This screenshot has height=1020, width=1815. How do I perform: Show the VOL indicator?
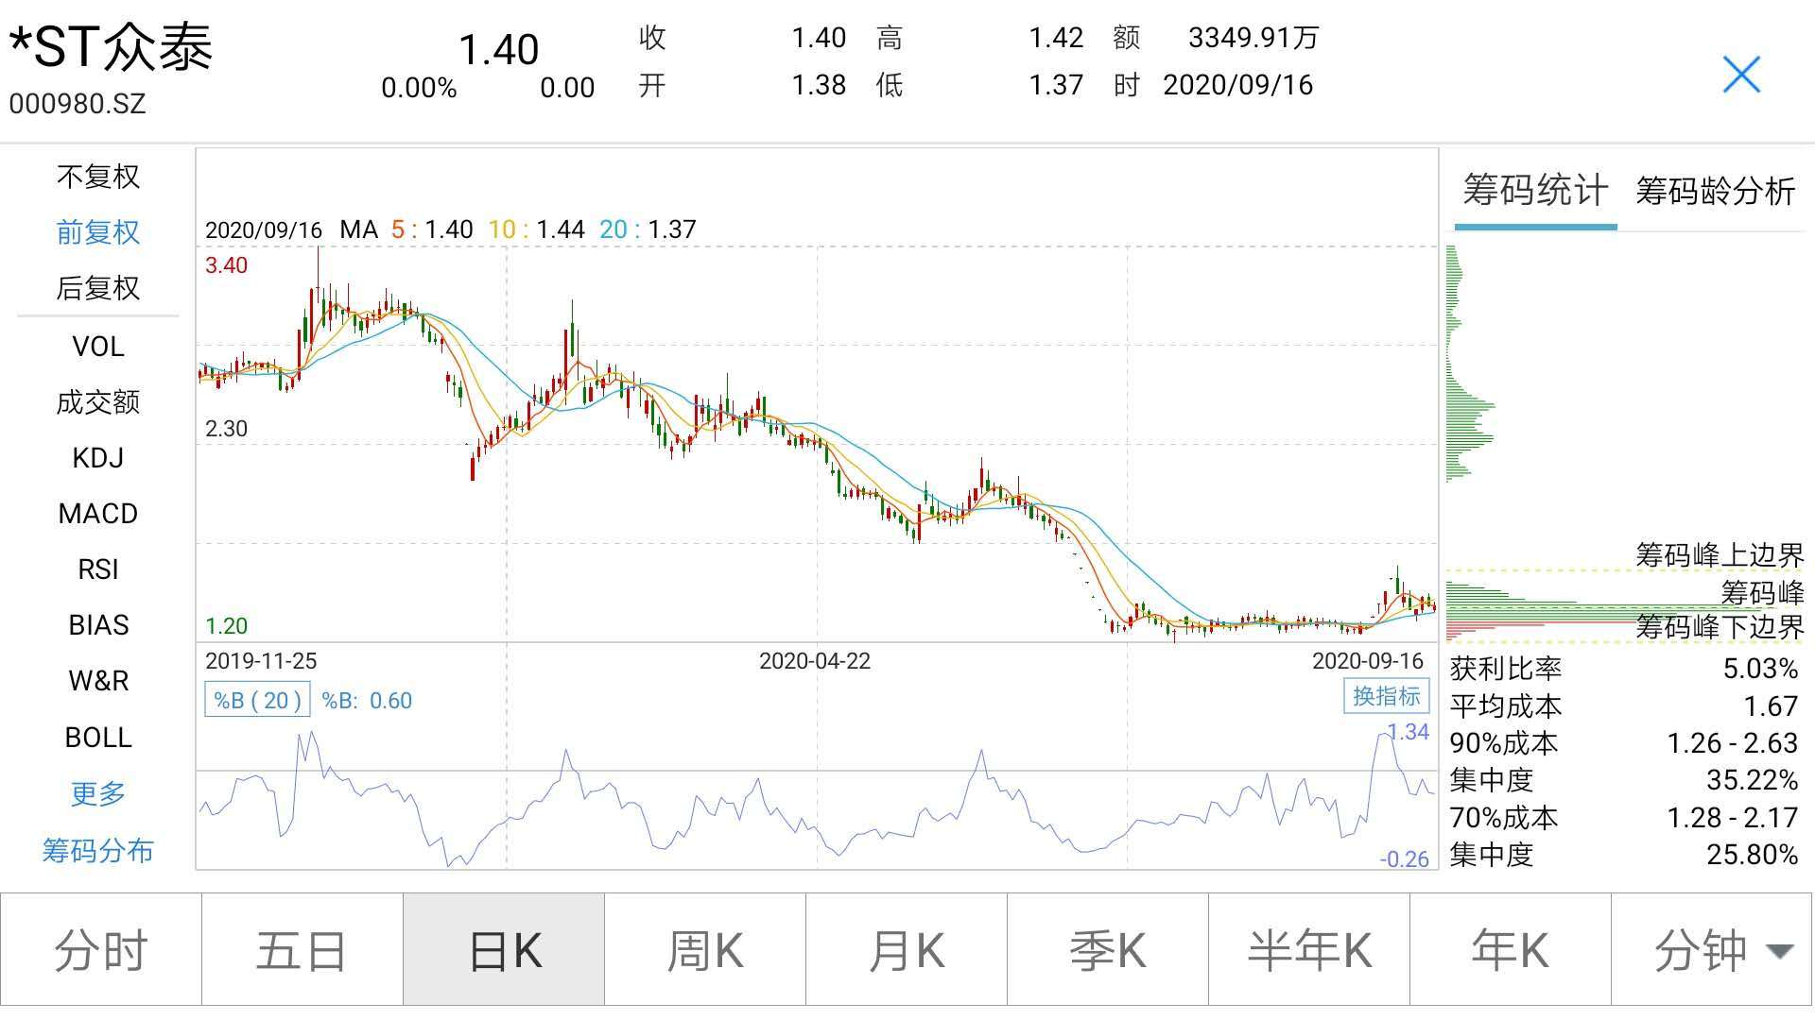point(97,347)
